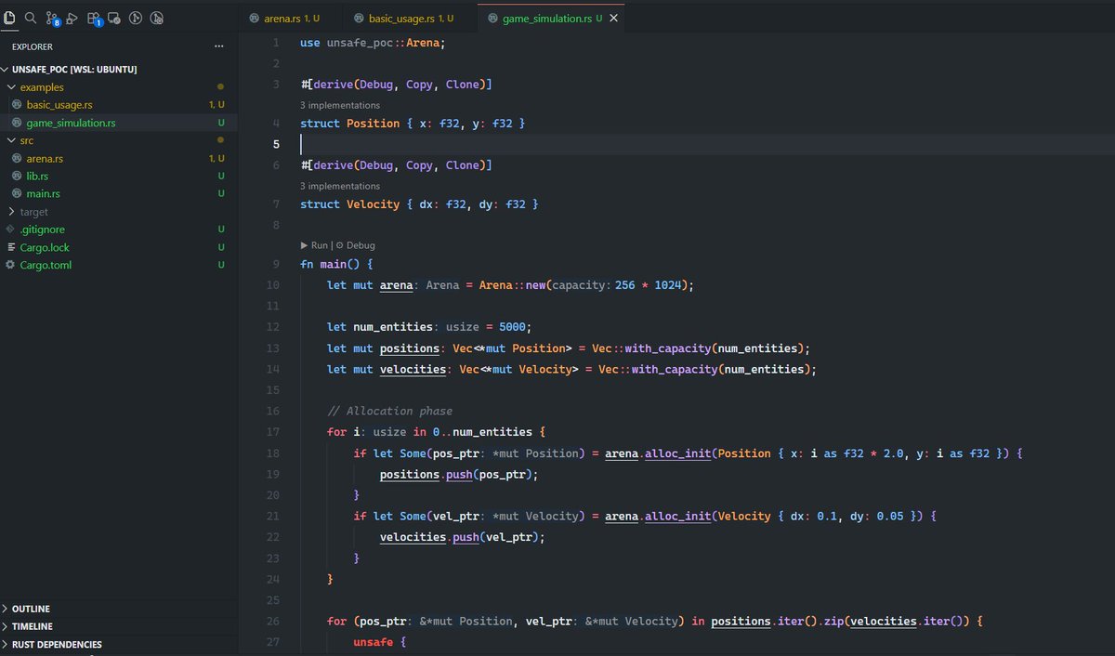
Task: Click the '1, U' status beside arena.rs in explorer
Action: tap(216, 159)
